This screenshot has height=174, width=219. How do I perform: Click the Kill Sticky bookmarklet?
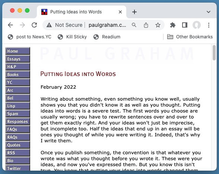[72, 37]
